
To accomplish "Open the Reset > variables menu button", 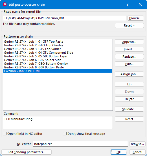I will coord(129,25).
